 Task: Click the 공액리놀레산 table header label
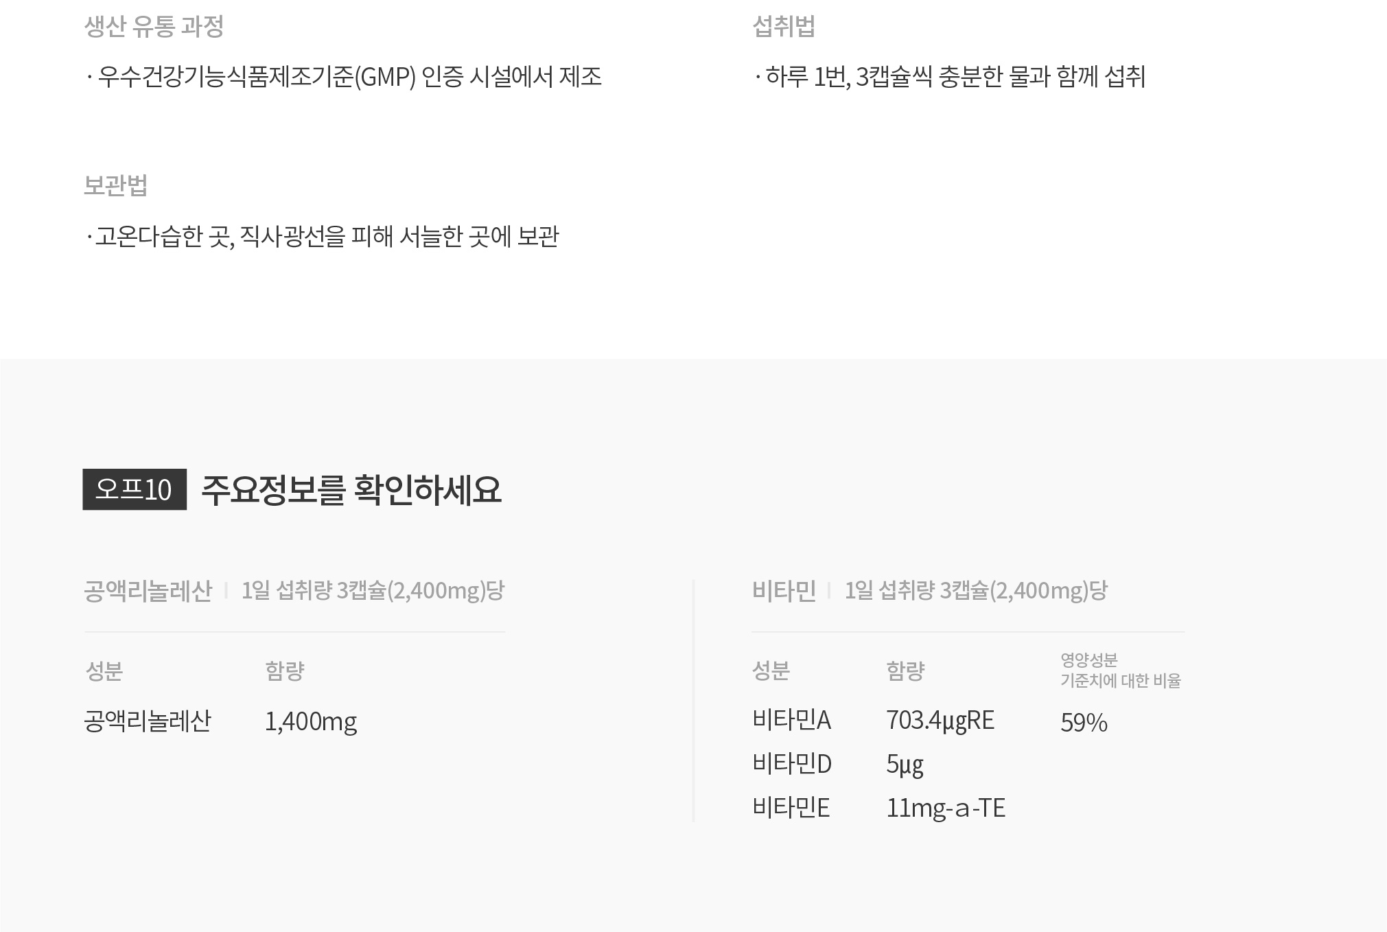point(148,591)
